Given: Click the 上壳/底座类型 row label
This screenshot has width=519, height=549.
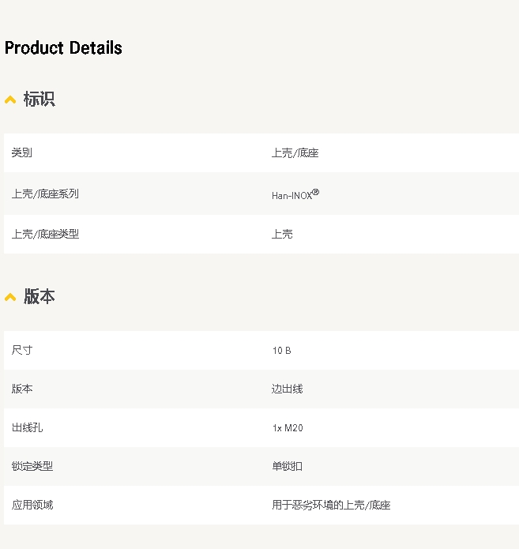Looking at the screenshot, I should (x=45, y=234).
